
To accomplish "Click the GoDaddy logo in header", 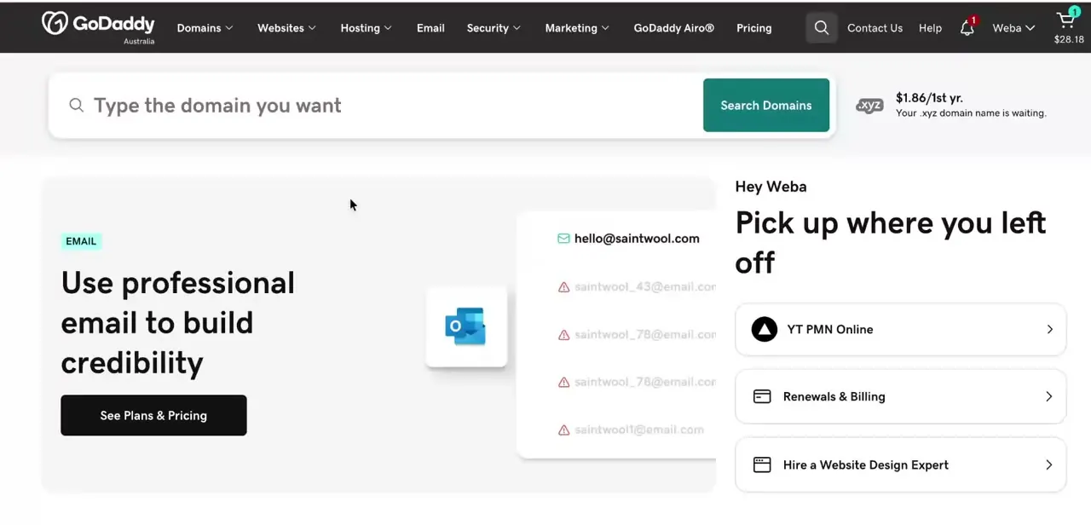I will (98, 26).
